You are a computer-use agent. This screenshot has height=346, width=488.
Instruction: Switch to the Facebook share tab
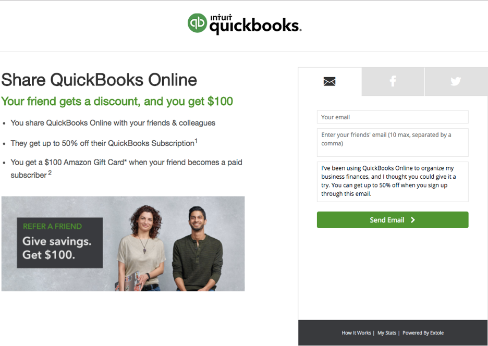click(393, 81)
